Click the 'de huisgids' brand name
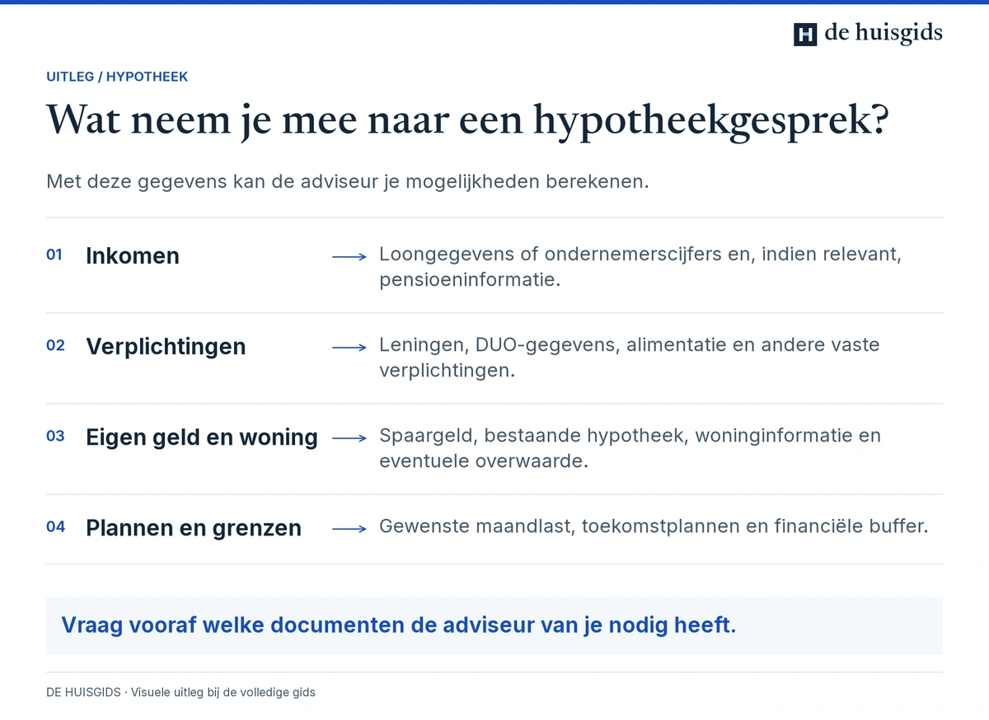Screen dimensions: 989x720 (x=884, y=33)
